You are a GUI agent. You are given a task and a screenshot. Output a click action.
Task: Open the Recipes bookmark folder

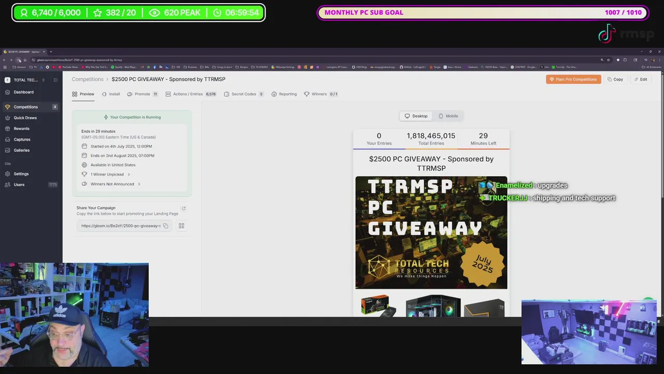tap(242, 67)
